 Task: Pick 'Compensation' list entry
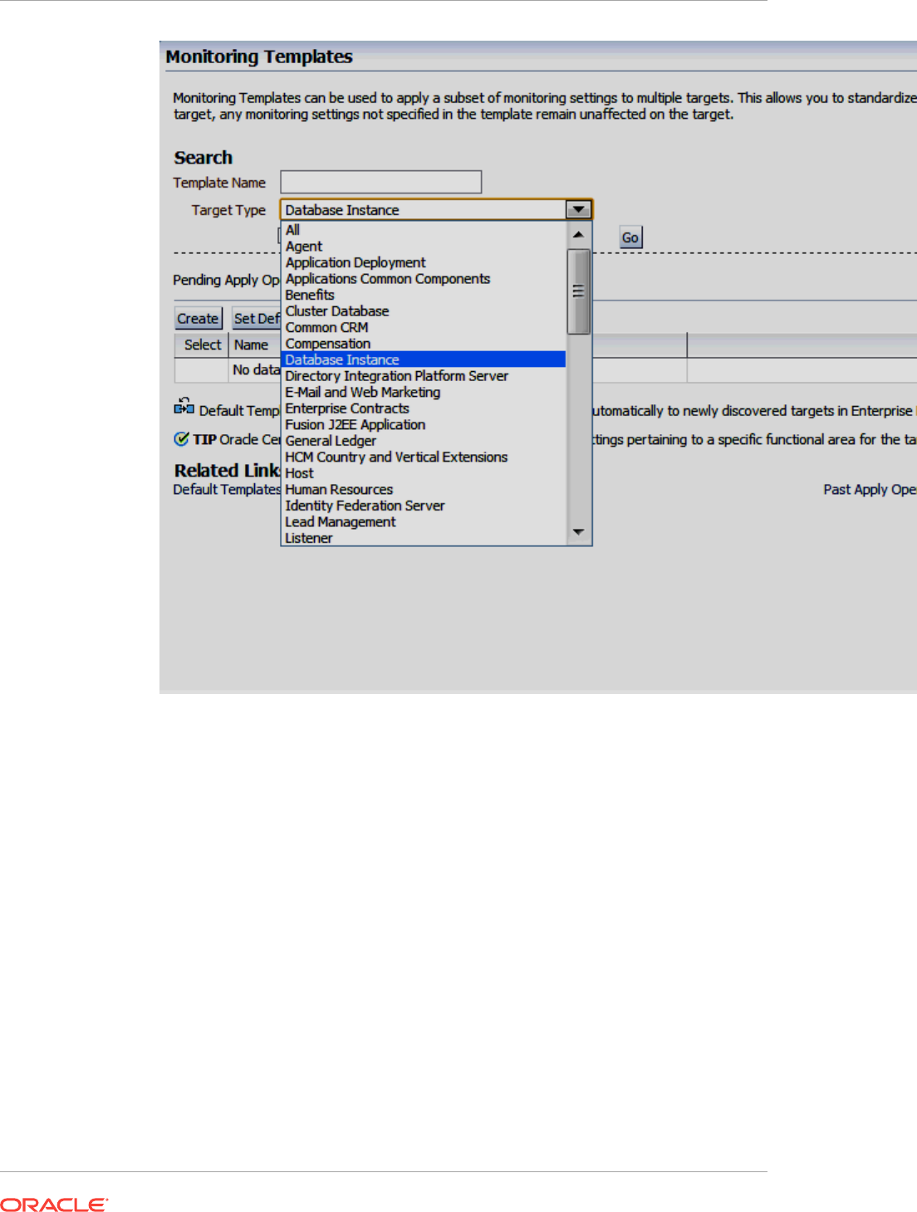click(424, 344)
